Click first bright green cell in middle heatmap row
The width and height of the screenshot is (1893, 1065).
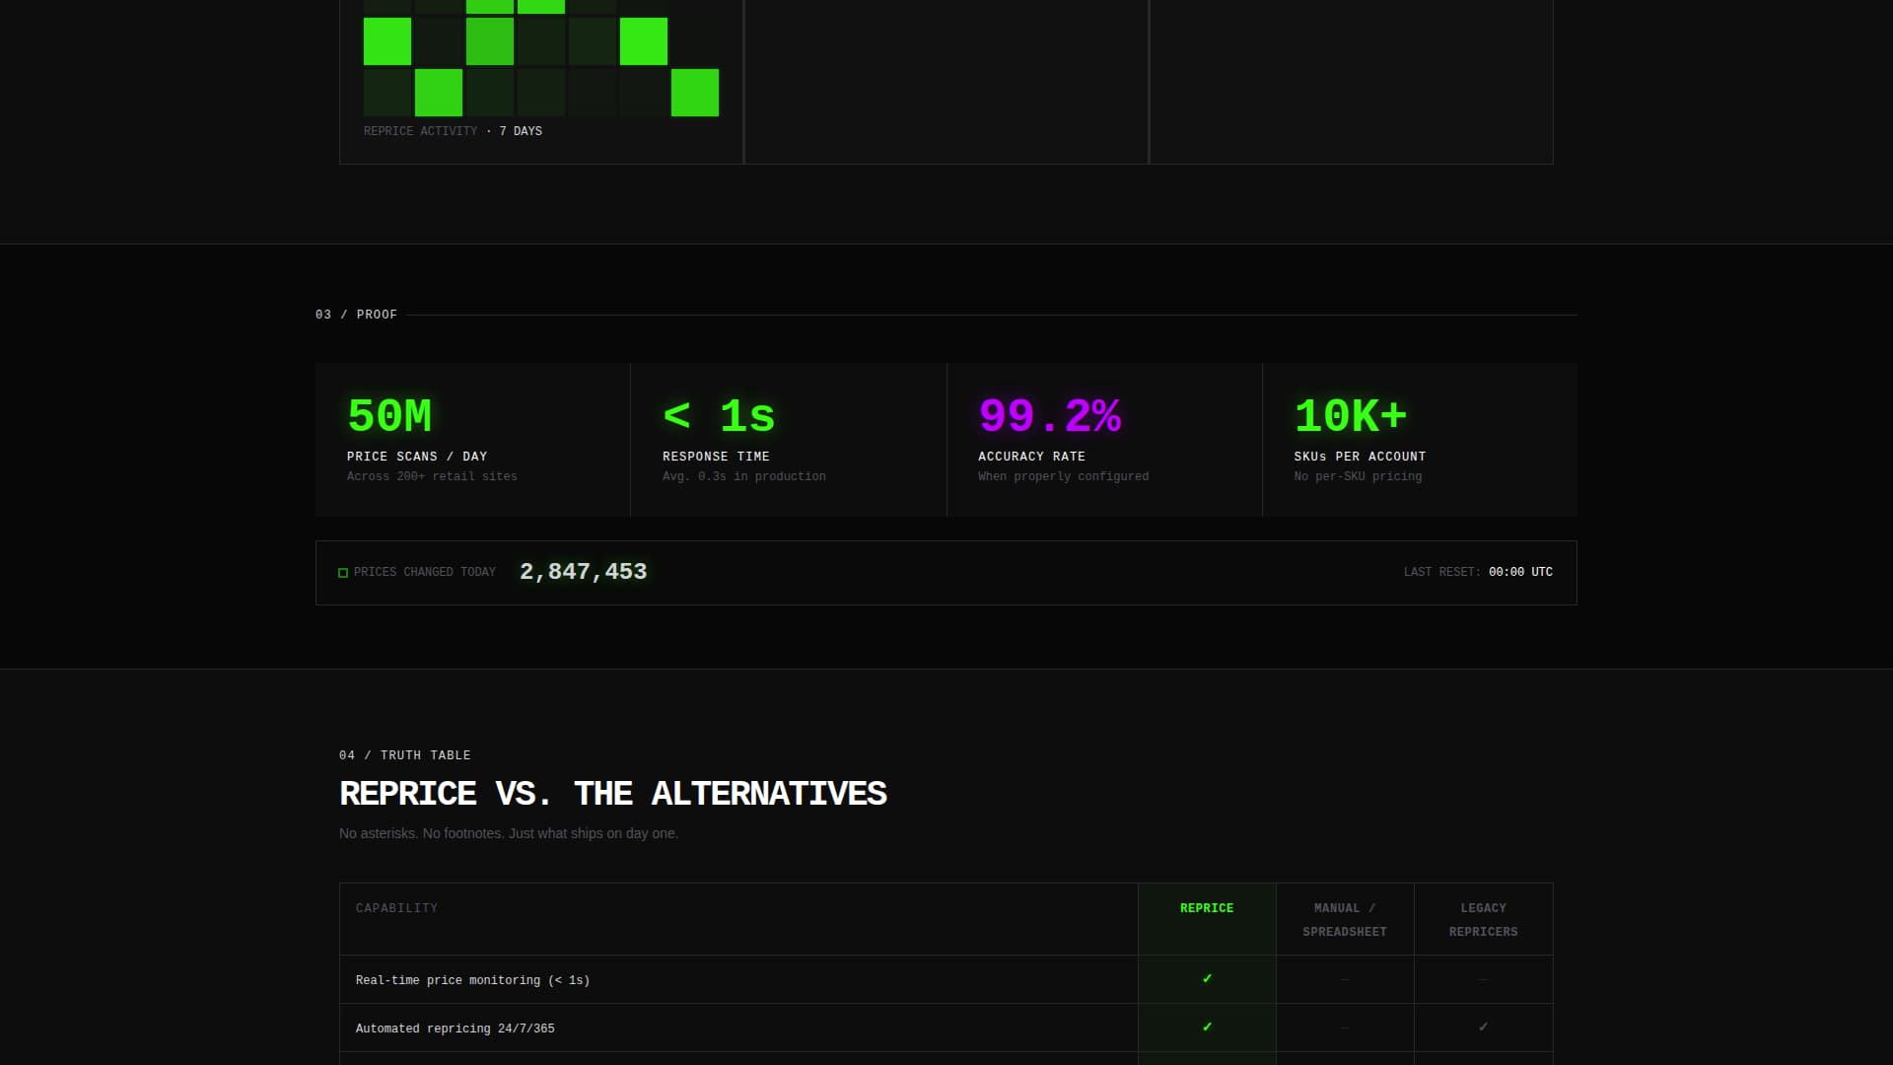click(x=387, y=41)
